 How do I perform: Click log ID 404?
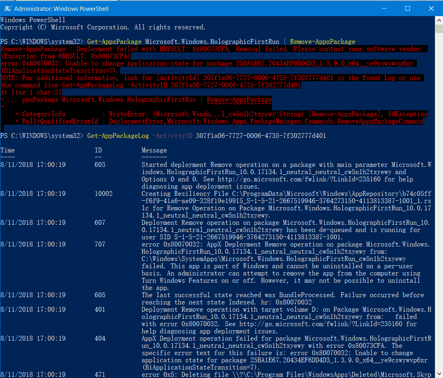(x=100, y=339)
